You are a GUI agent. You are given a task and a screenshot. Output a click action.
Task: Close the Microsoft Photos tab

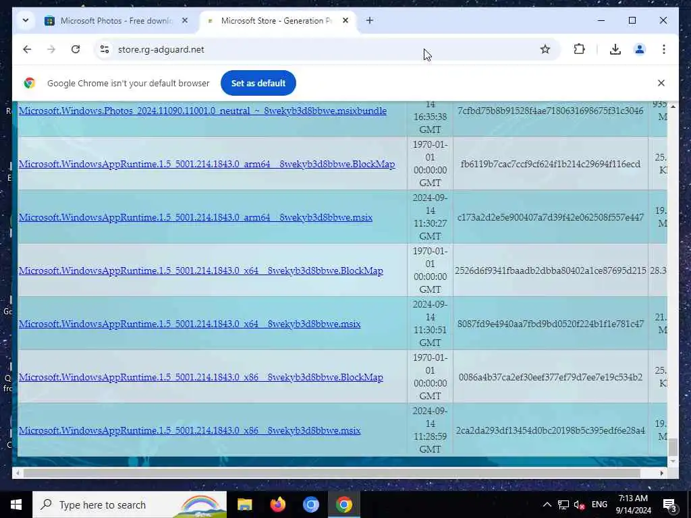coord(185,20)
